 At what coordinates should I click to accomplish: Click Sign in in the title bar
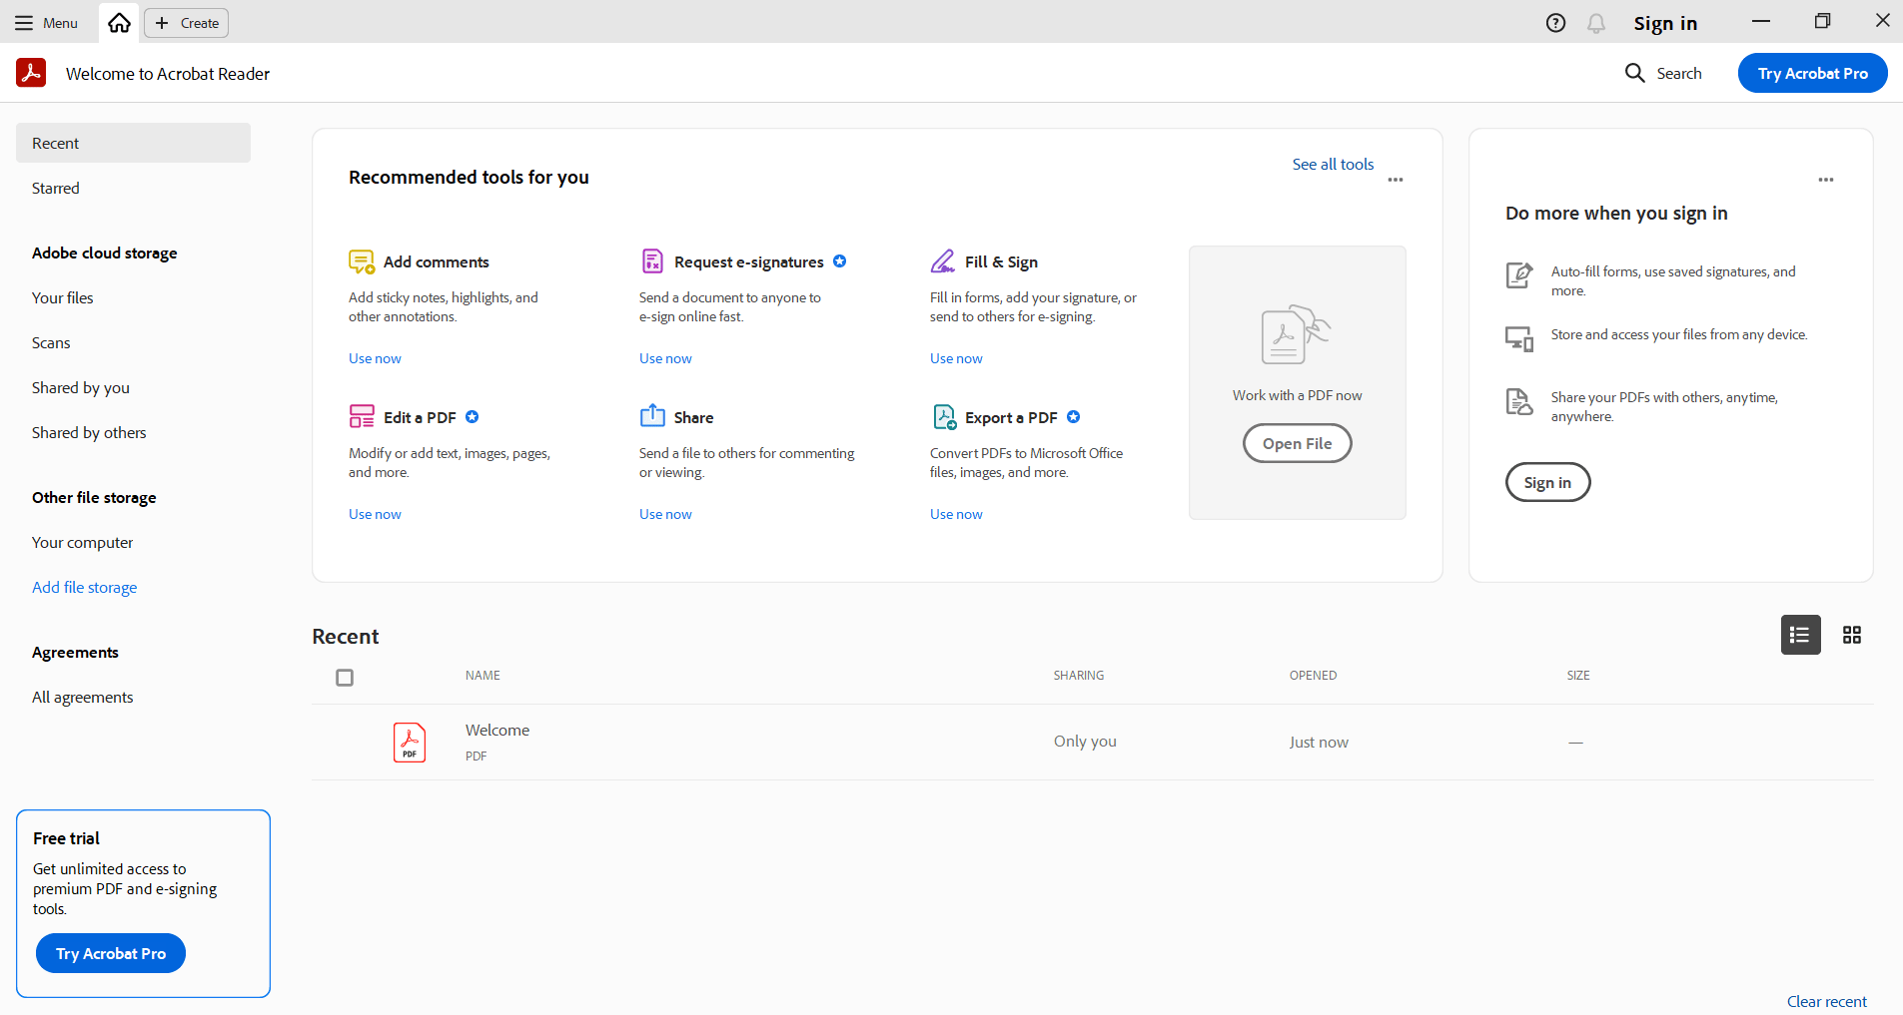(1665, 23)
